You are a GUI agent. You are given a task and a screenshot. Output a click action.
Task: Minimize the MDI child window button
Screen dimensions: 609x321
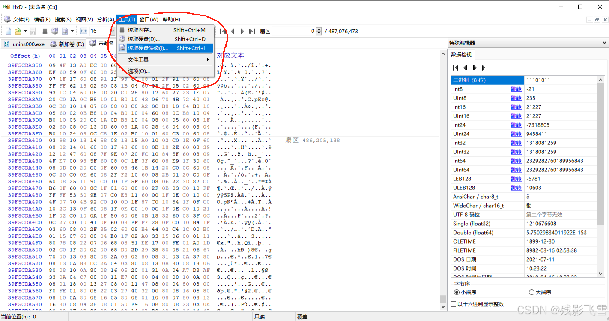pos(590,20)
